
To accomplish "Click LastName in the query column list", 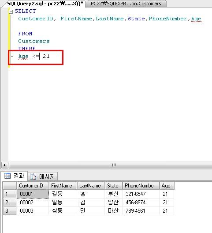I will tap(110, 19).
